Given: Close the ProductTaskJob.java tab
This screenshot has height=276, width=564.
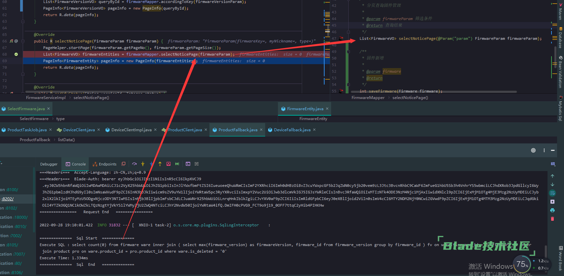Looking at the screenshot, I should click(50, 130).
